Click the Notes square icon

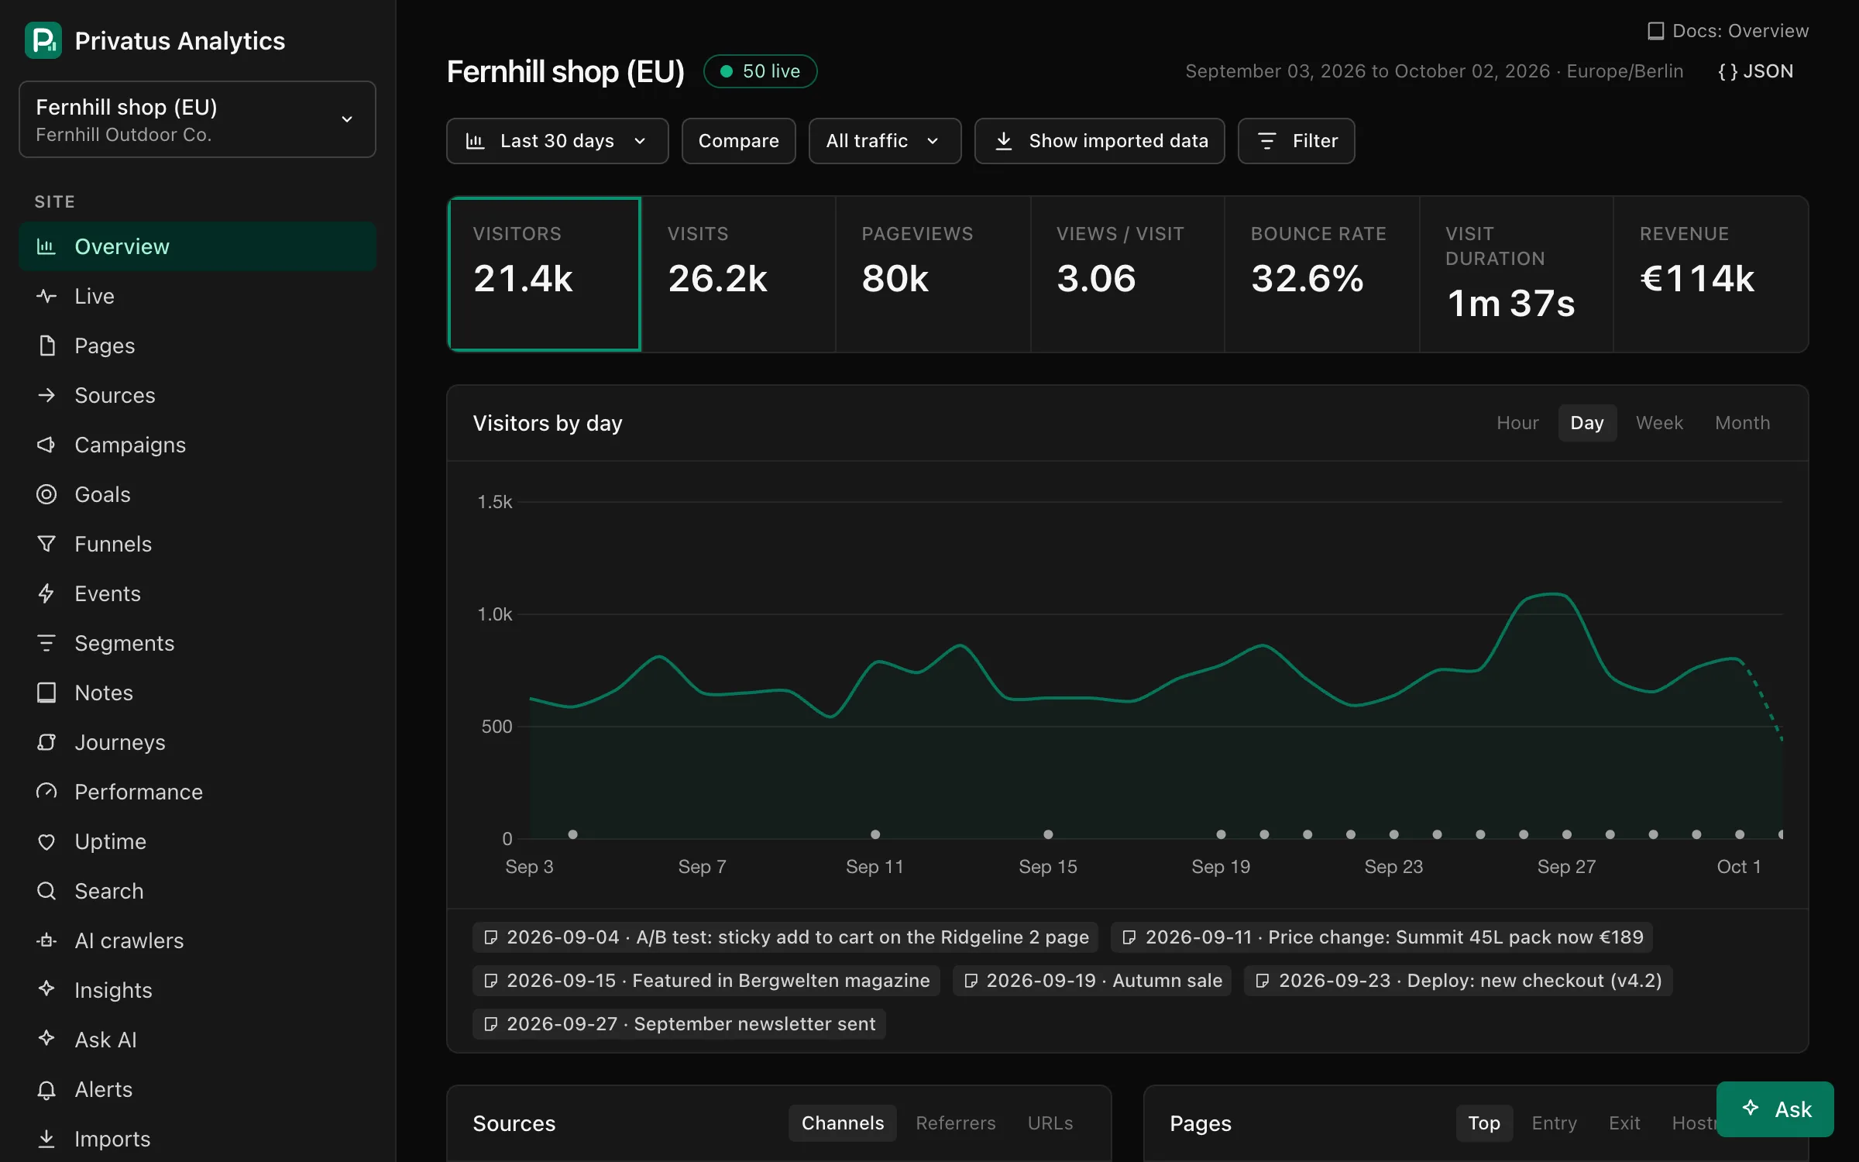(x=46, y=693)
